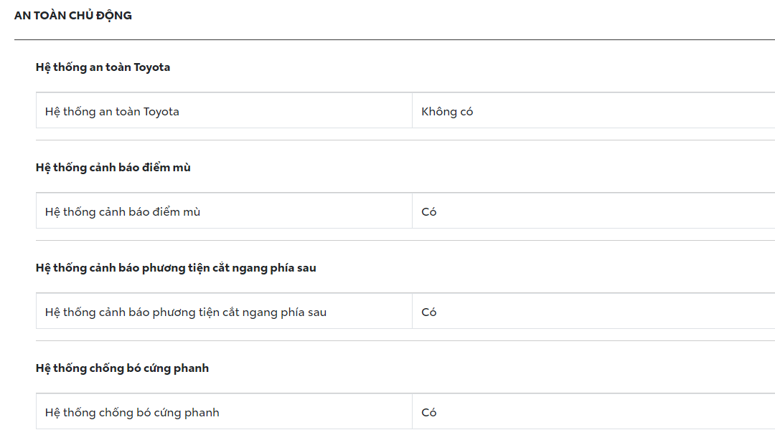This screenshot has width=775, height=440.
Task: Click "Có" value in rear cross-traffic warning row
Action: pyautogui.click(x=429, y=312)
